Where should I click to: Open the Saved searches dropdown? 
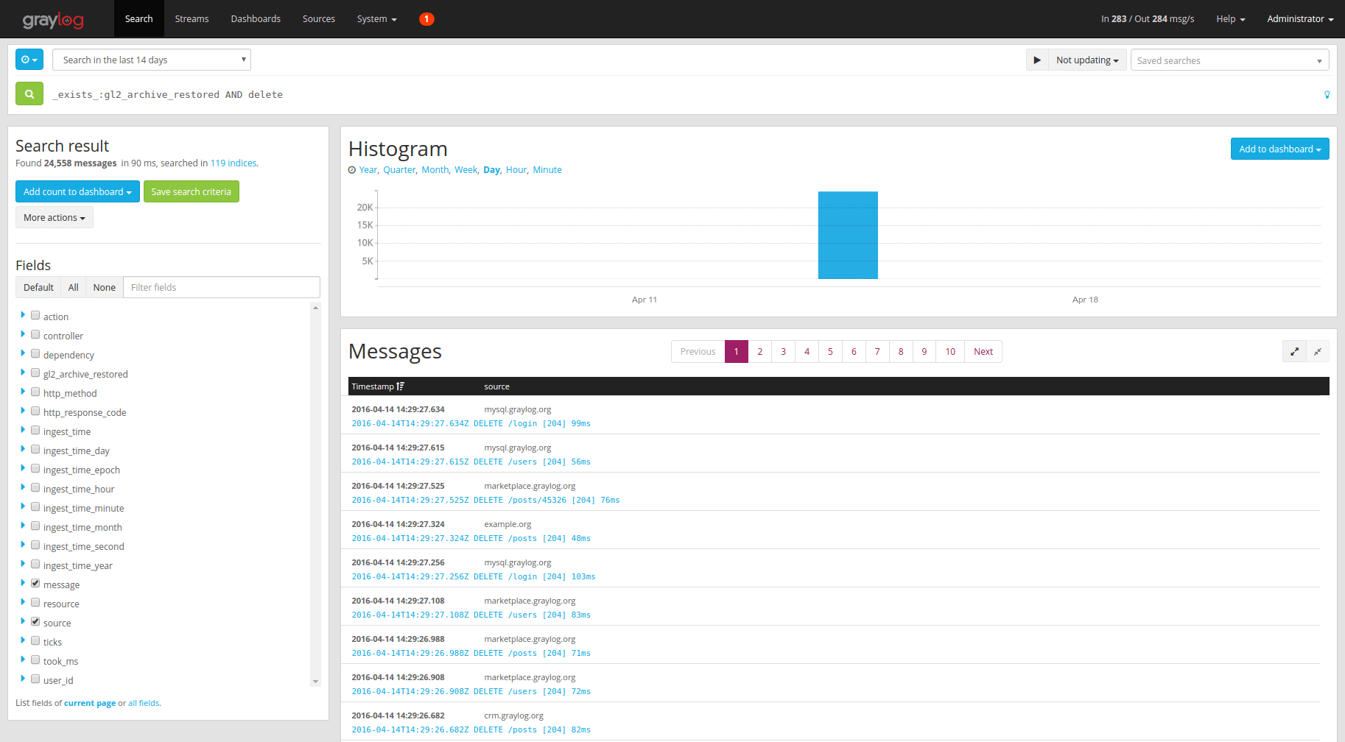pyautogui.click(x=1229, y=60)
